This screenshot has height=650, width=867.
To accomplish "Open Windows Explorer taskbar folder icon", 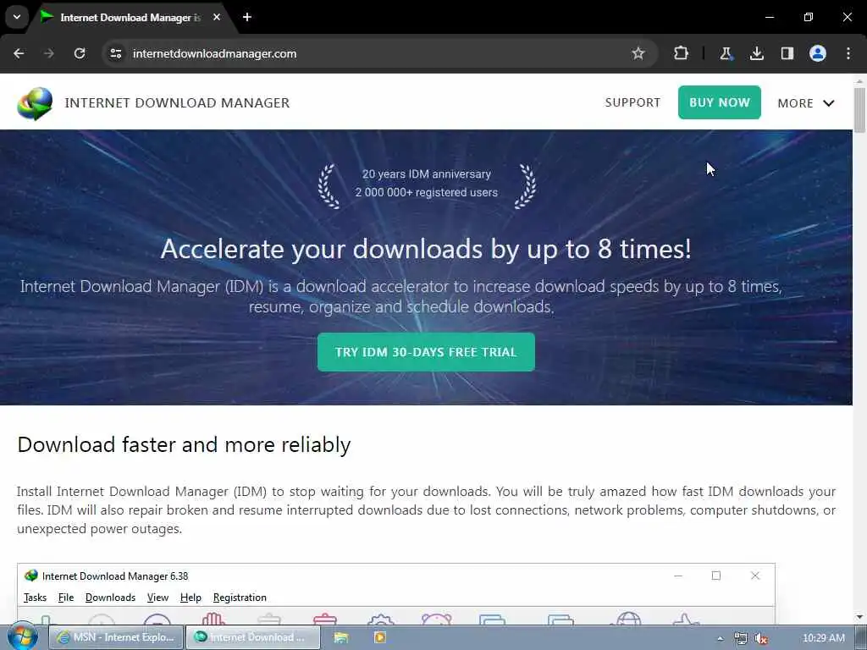I will (341, 637).
